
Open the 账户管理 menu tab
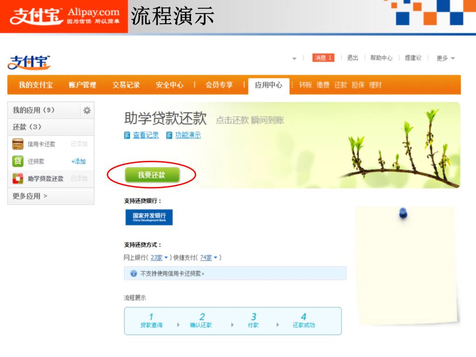(x=82, y=85)
